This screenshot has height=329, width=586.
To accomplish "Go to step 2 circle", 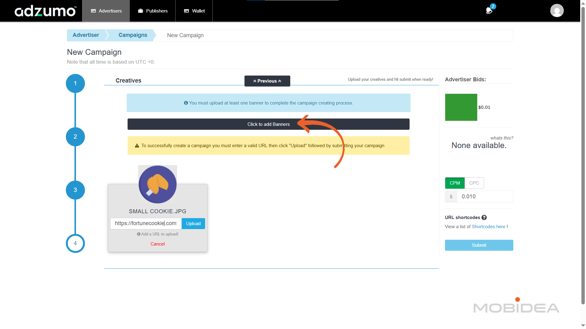I will [75, 137].
